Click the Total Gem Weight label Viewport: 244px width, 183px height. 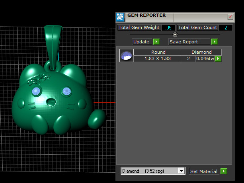(x=139, y=28)
